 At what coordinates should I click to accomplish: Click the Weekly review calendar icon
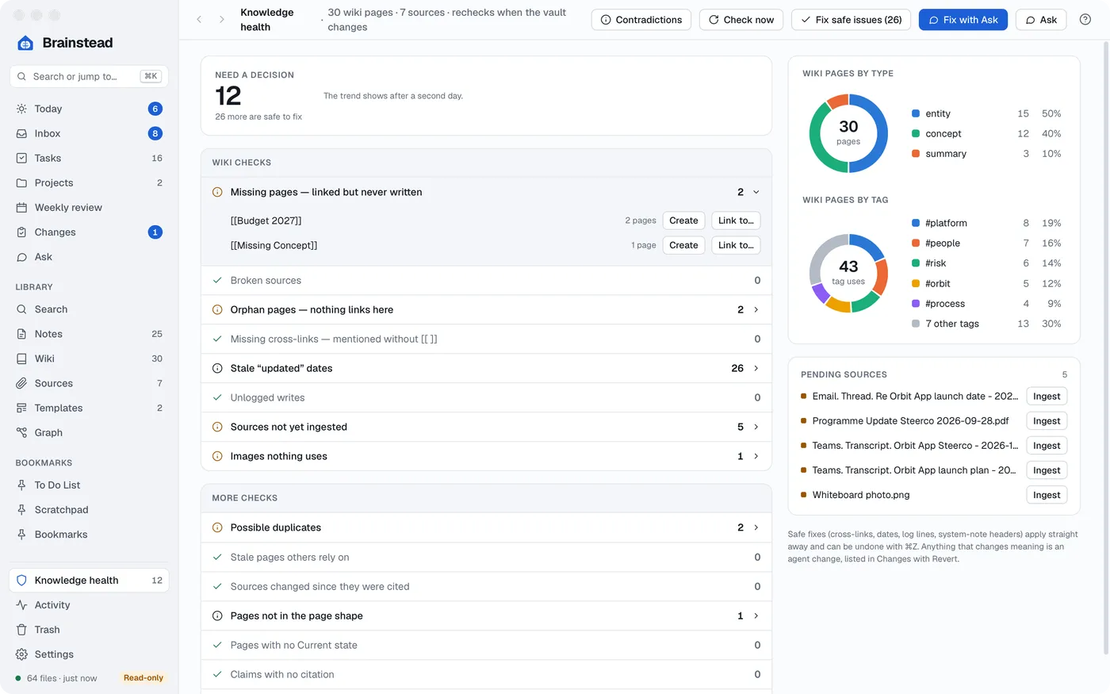pos(21,208)
